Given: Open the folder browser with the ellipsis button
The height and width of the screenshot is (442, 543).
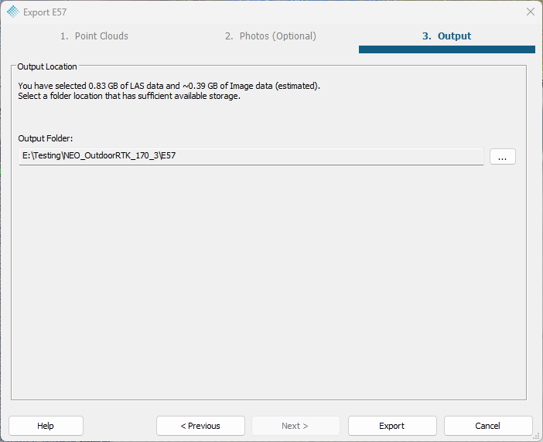Looking at the screenshot, I should [503, 157].
